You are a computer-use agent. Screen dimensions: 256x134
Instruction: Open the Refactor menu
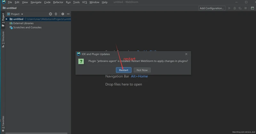58,2
